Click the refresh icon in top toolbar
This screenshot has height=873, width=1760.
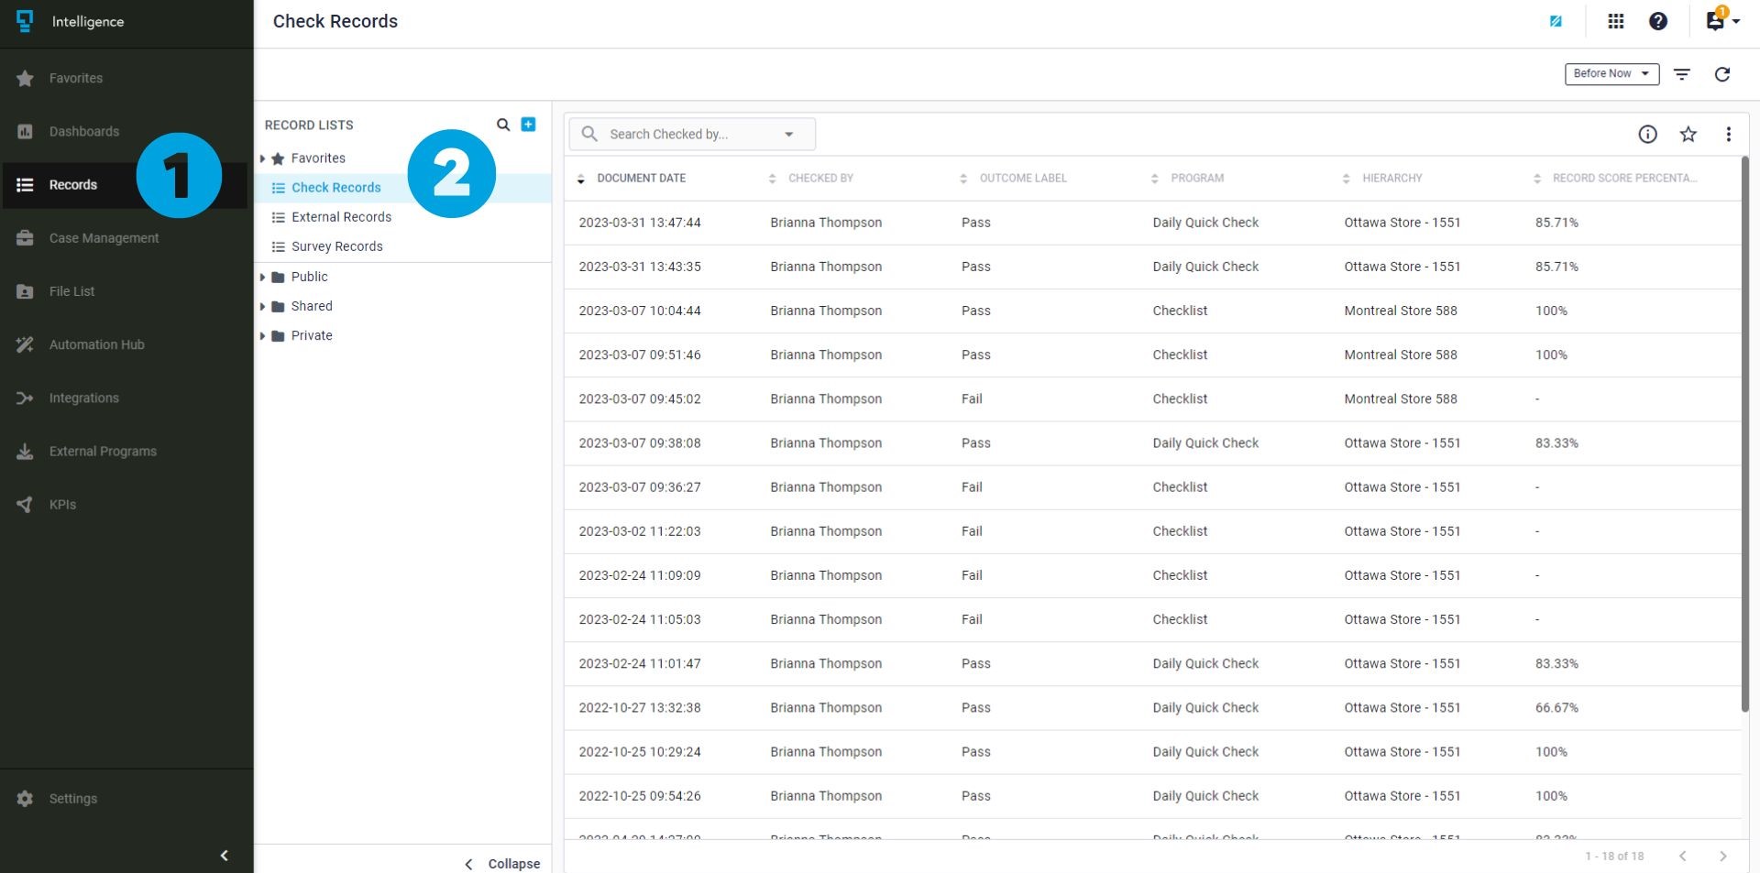coord(1721,74)
